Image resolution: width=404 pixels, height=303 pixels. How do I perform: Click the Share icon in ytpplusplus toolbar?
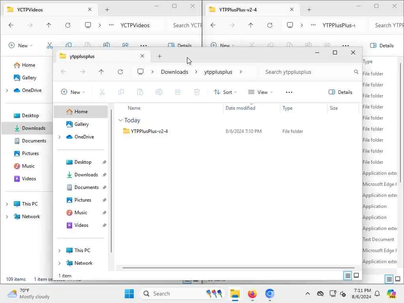click(x=178, y=92)
